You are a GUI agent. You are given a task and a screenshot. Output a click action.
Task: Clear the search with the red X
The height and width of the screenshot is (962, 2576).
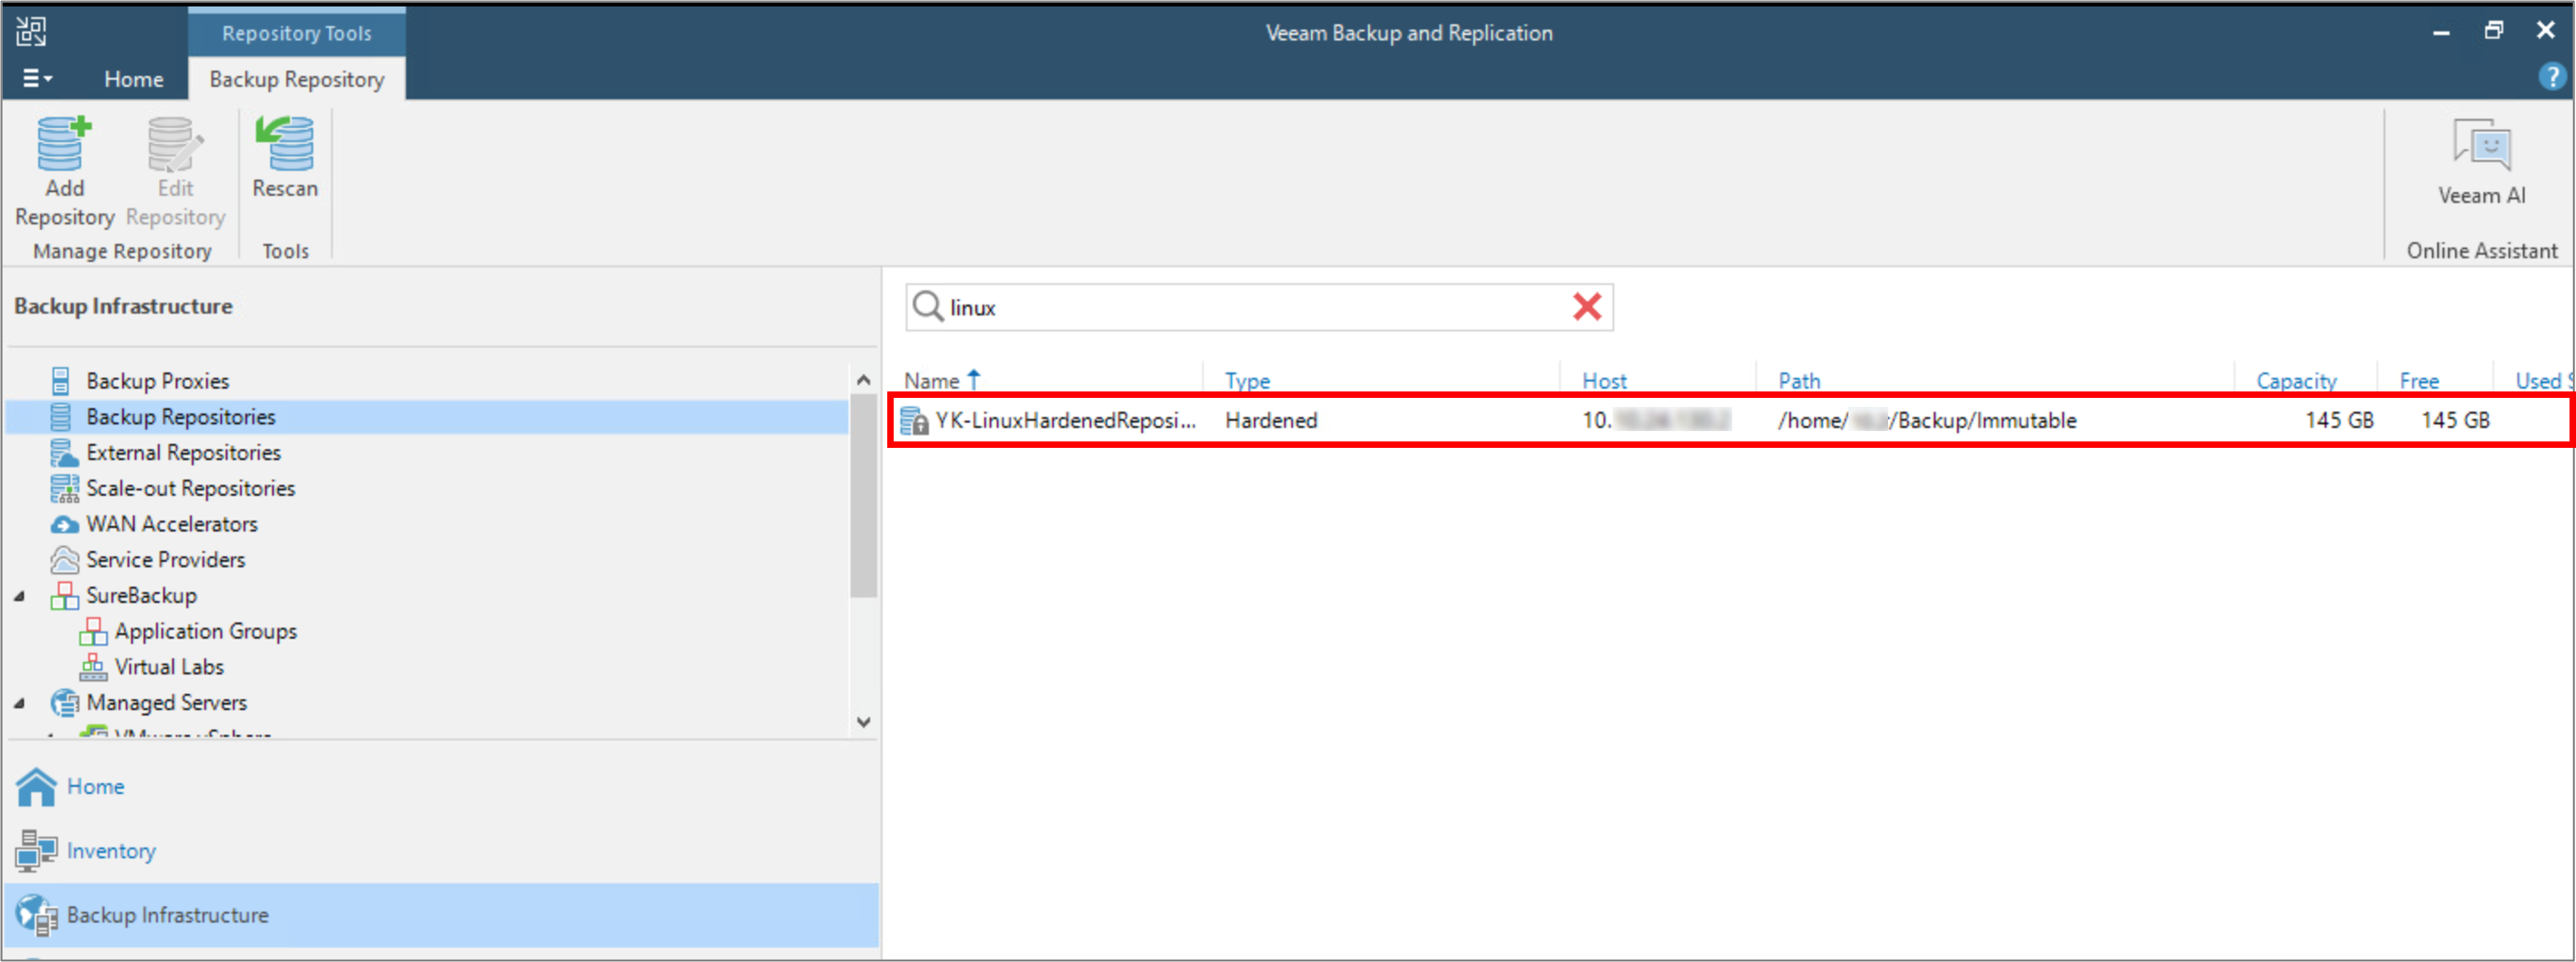pyautogui.click(x=1586, y=307)
